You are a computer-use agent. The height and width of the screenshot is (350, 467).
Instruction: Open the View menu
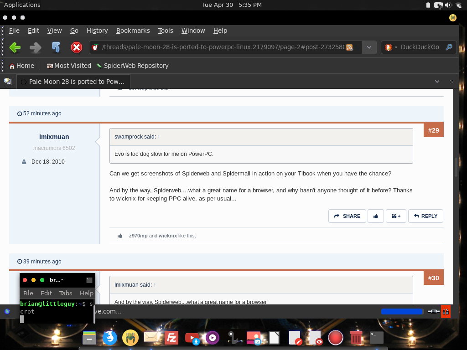tap(55, 31)
